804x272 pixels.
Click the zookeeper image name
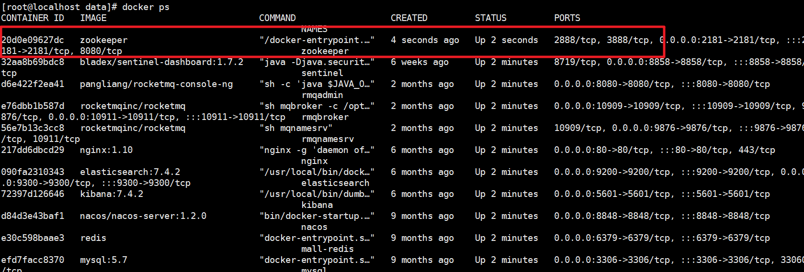coord(103,40)
